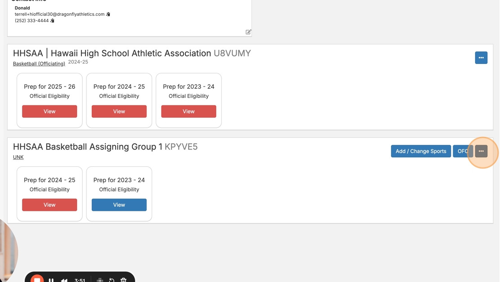View HHSAA Prep for 2025 - 26 eligibility
This screenshot has height=282, width=504.
coord(49,111)
